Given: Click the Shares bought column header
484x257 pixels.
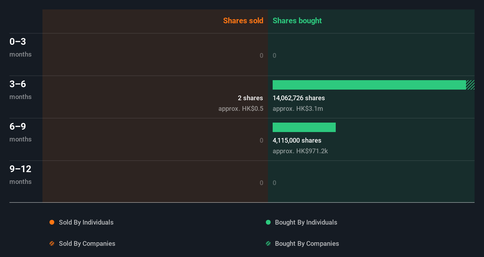Looking at the screenshot, I should (297, 21).
